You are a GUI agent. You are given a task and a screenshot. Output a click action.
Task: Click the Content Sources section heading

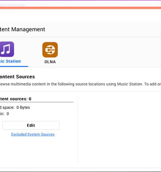(x=17, y=77)
